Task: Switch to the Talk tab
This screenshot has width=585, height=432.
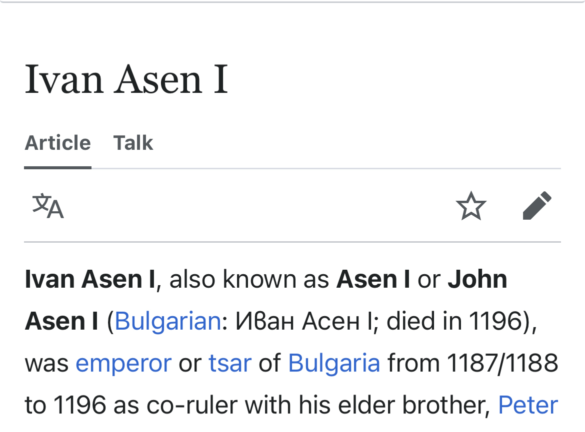Action: [133, 143]
